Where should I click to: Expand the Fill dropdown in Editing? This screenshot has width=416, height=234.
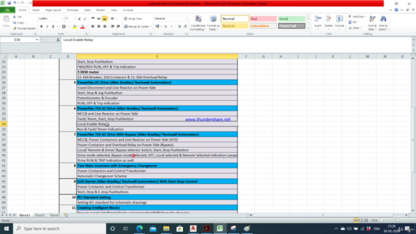coord(358,22)
